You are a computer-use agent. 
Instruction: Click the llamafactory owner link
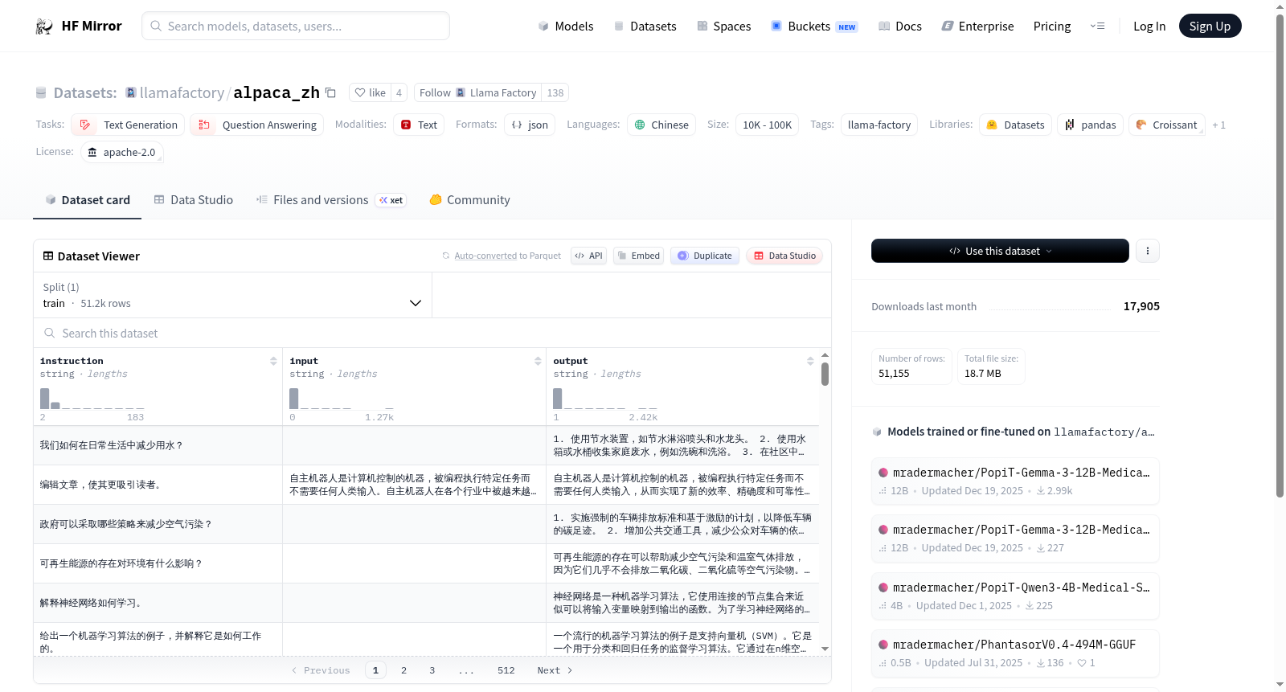pos(182,92)
